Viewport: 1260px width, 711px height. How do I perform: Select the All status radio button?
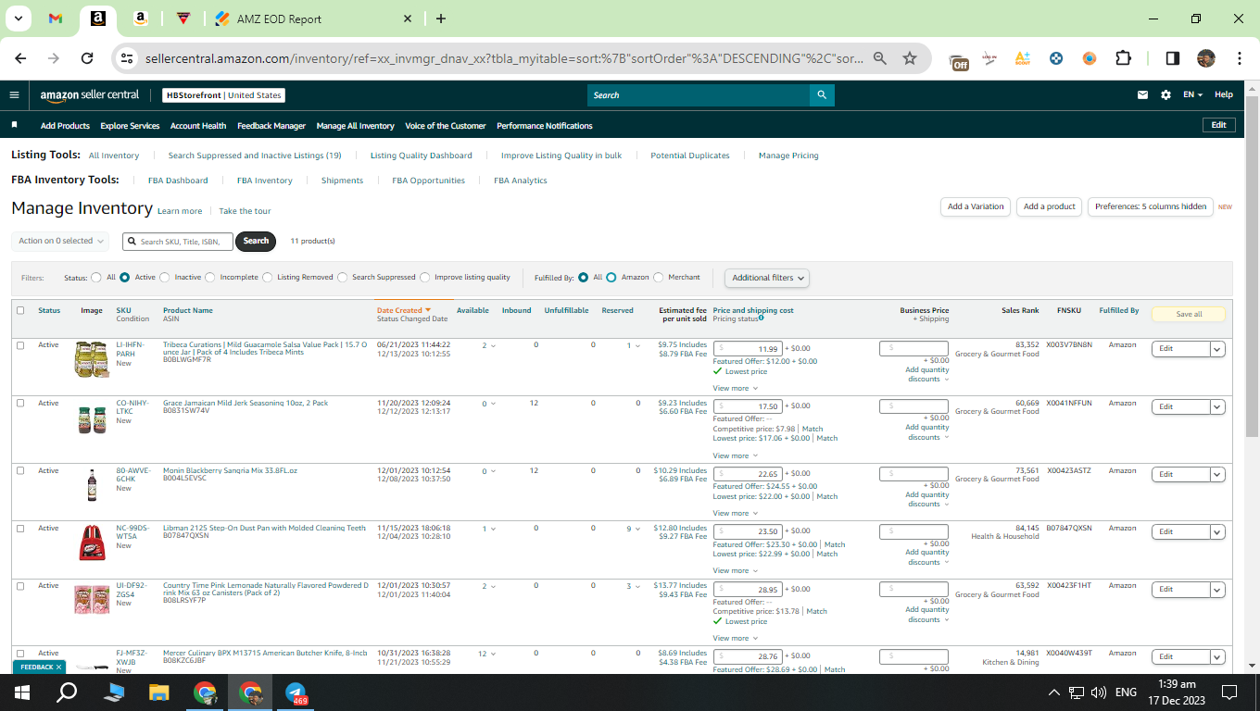pos(96,277)
